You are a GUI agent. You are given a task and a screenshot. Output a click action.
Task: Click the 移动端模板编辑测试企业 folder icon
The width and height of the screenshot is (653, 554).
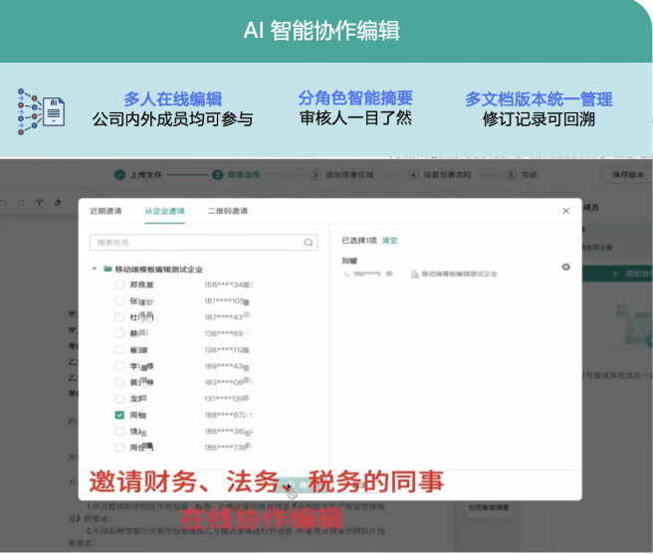pos(108,269)
